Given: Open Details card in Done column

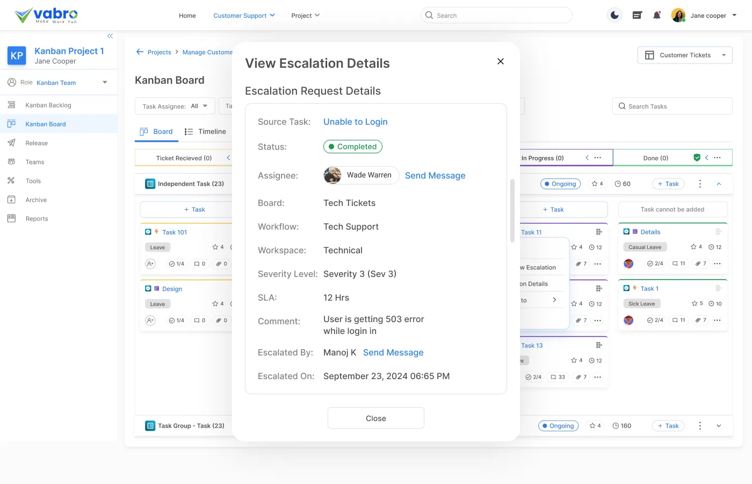Looking at the screenshot, I should tap(650, 232).
